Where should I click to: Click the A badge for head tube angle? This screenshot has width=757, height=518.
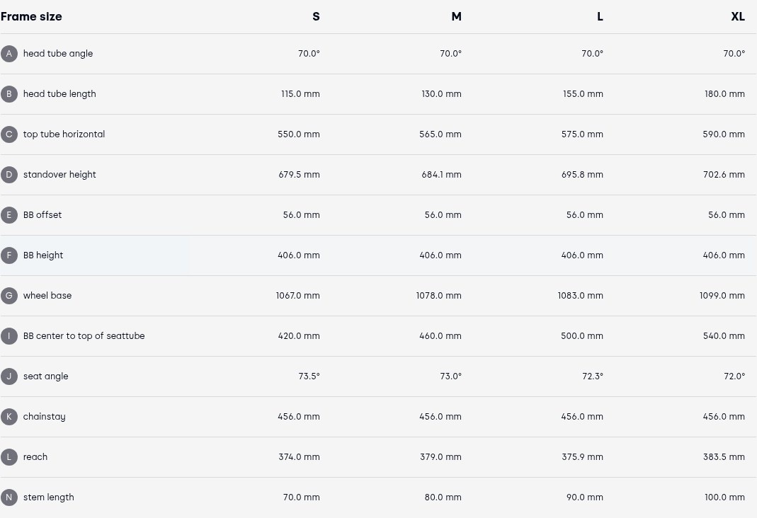tap(8, 54)
